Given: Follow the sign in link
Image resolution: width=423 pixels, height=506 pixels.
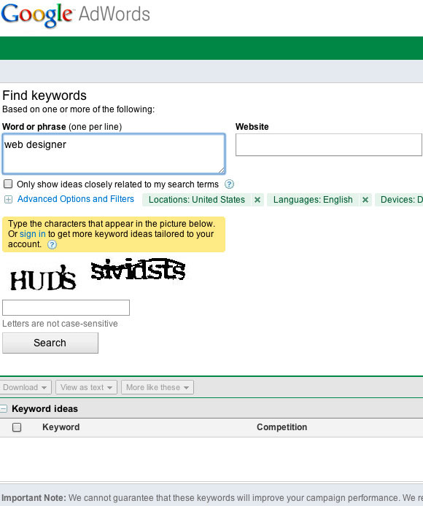Looking at the screenshot, I should [33, 234].
